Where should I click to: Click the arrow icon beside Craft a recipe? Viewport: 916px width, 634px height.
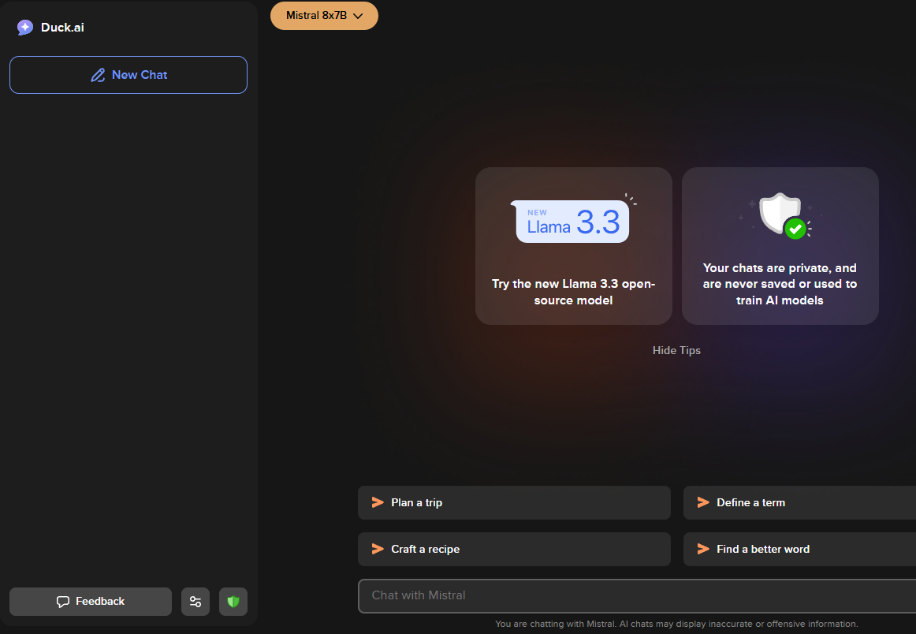tap(378, 549)
